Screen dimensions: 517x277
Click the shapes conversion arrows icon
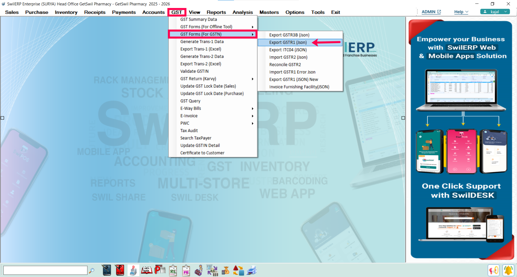click(x=238, y=270)
